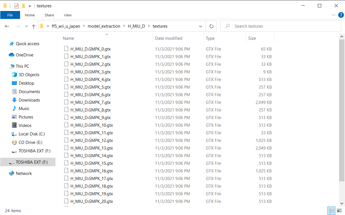Click Properties icon in quick access toolbar
Image resolution: width=345 pixels, height=215 pixels.
coord(16,6)
